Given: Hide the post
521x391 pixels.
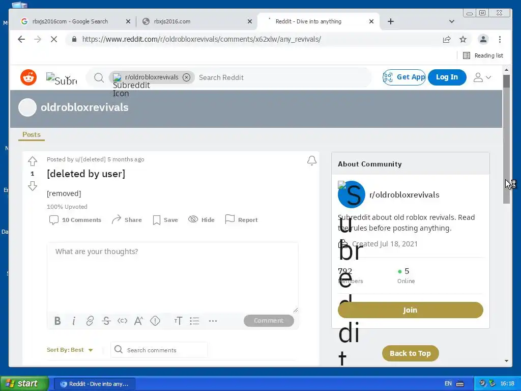Looking at the screenshot, I should coord(201,220).
